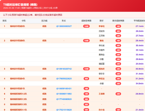
Task: Click the leader link @13003800327
Action: click(x=64, y=26)
